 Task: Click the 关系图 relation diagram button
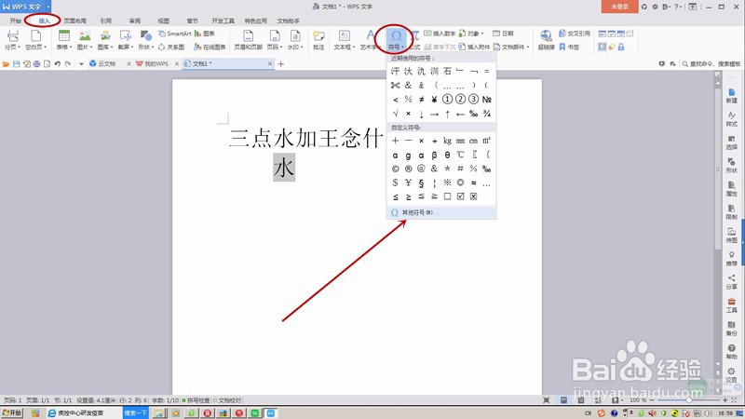[x=171, y=47]
